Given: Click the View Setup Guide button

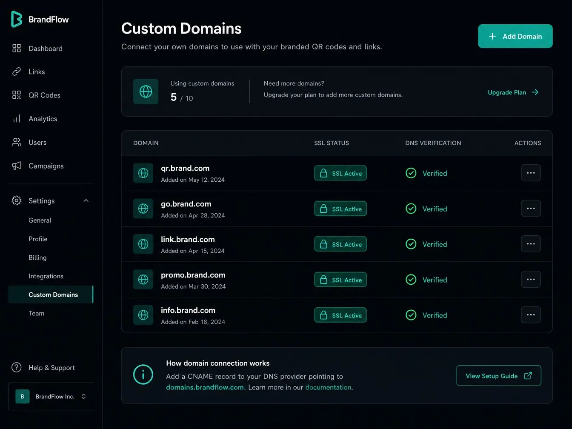Looking at the screenshot, I should click(x=499, y=376).
